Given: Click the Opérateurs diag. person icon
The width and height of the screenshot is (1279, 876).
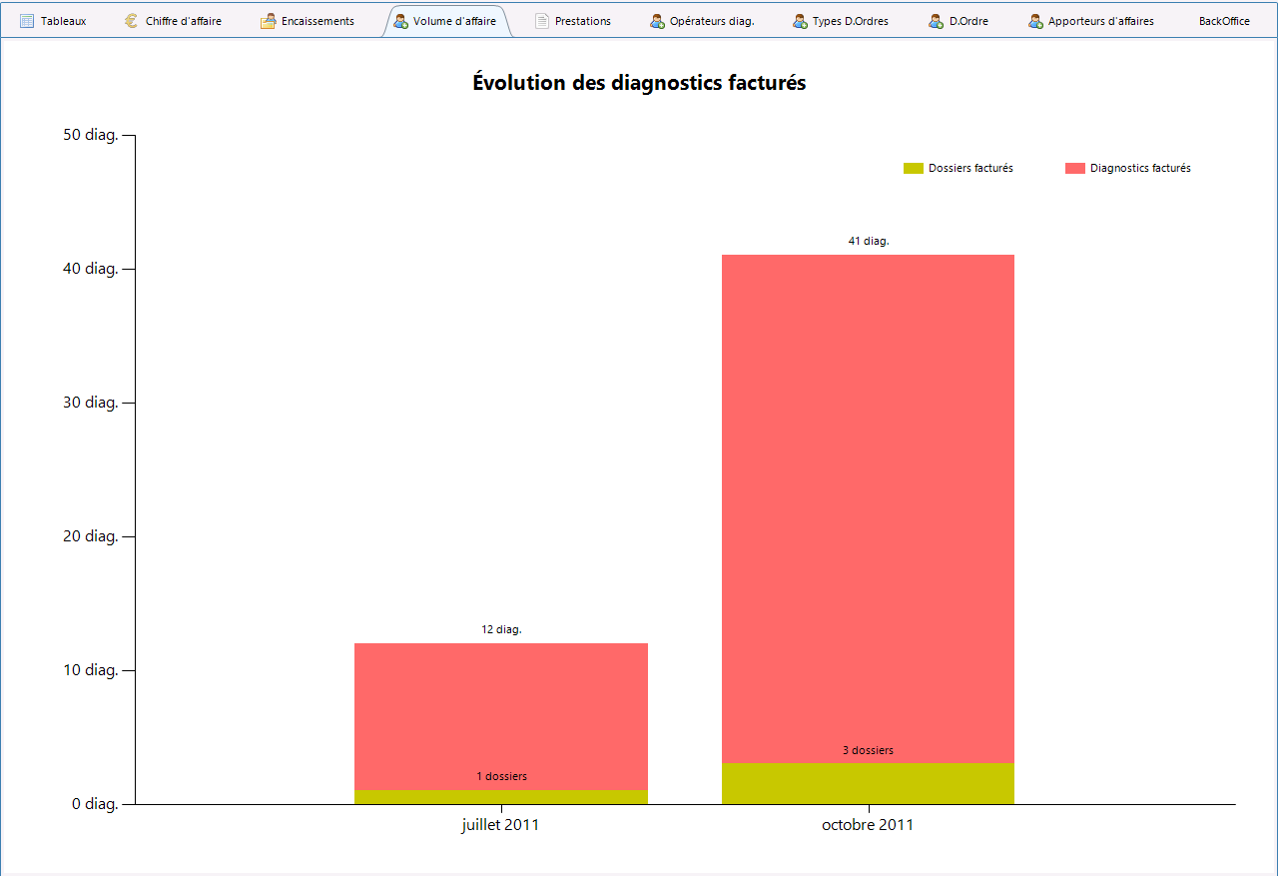Looking at the screenshot, I should point(657,21).
